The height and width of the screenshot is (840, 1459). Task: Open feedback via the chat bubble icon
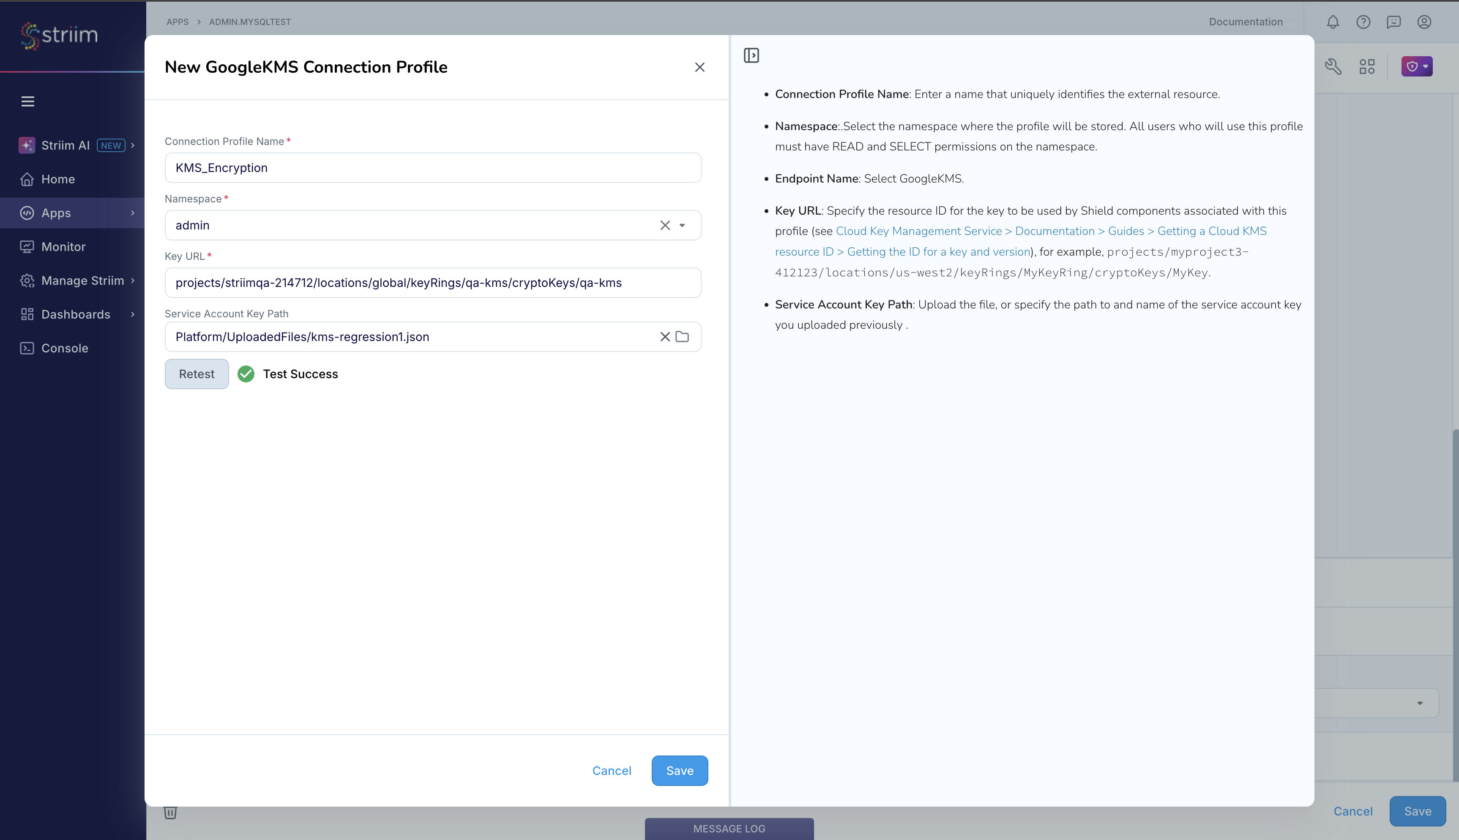(x=1394, y=22)
